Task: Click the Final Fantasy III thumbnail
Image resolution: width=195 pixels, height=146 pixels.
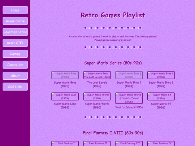Action: pyautogui.click(x=129, y=143)
